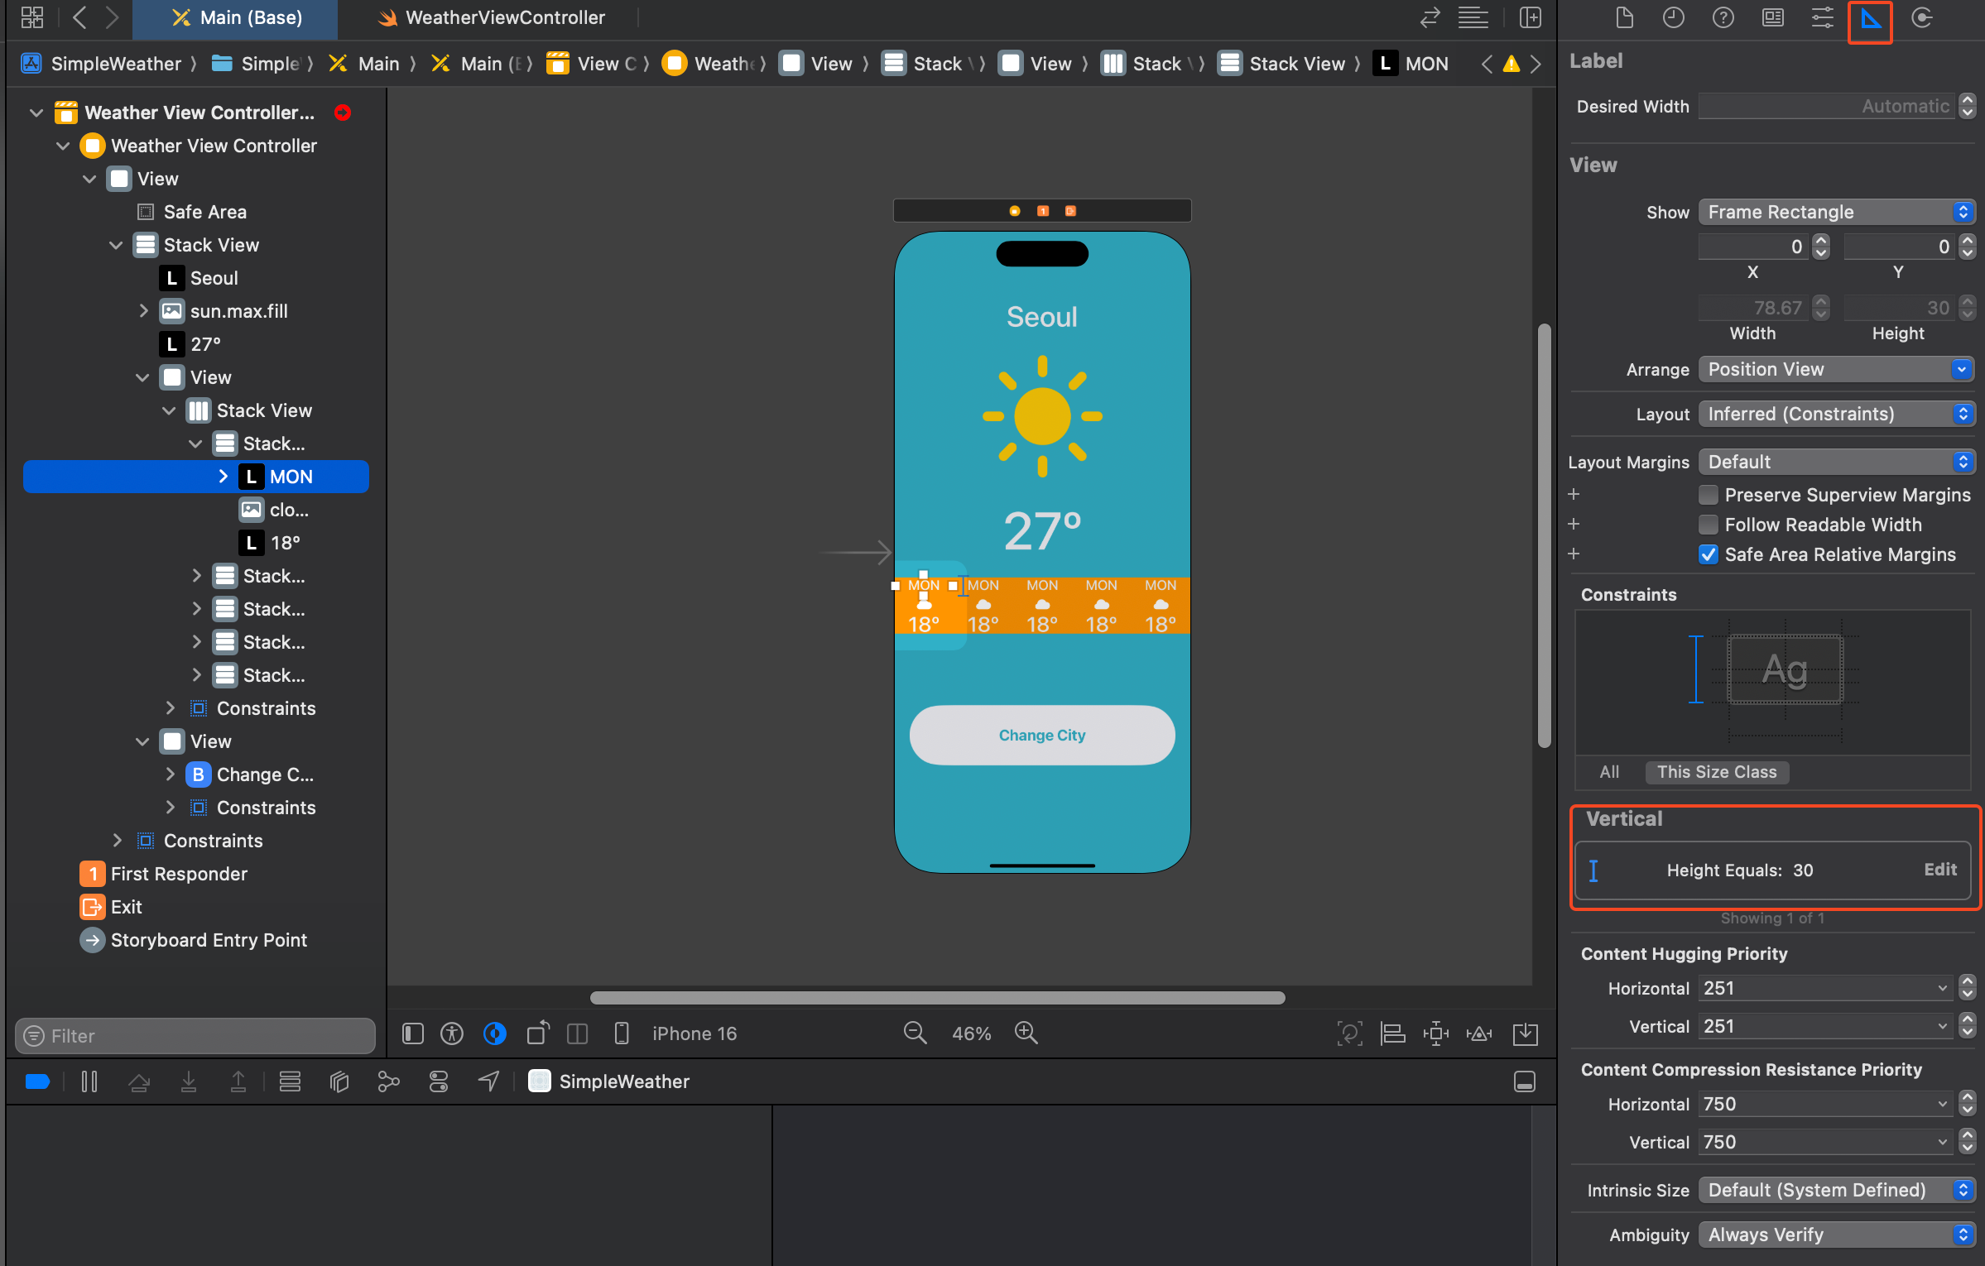
Task: Click the Add New Constraints icon
Action: click(x=1435, y=1033)
